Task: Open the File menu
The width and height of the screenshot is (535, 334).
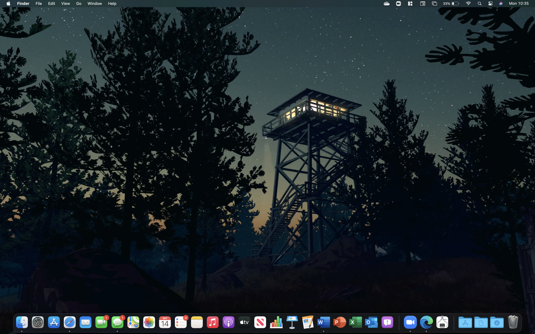Action: [x=39, y=3]
